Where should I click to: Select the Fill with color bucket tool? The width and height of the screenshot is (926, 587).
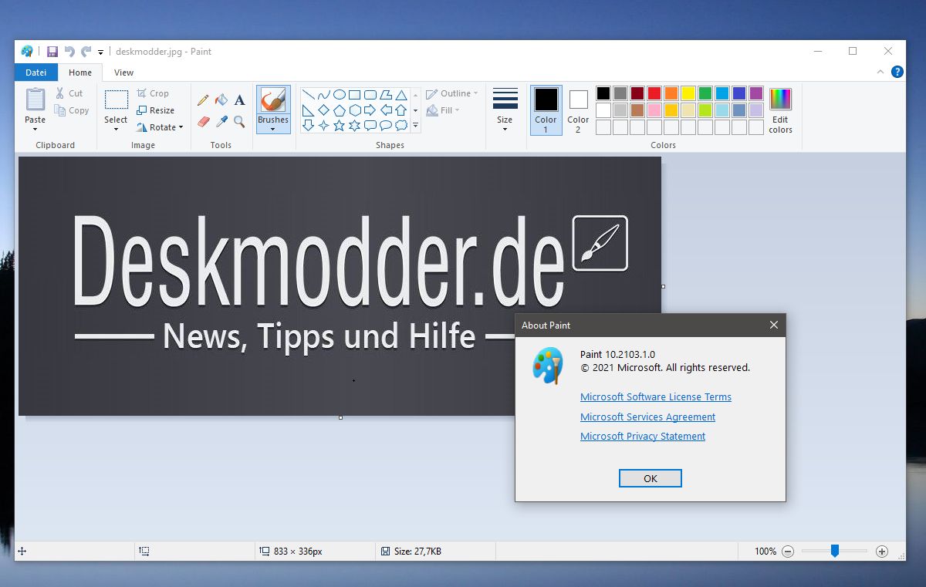click(x=221, y=100)
